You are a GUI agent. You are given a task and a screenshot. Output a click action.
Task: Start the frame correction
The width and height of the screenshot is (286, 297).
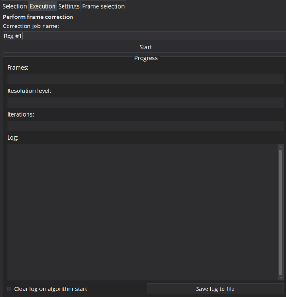(x=145, y=47)
